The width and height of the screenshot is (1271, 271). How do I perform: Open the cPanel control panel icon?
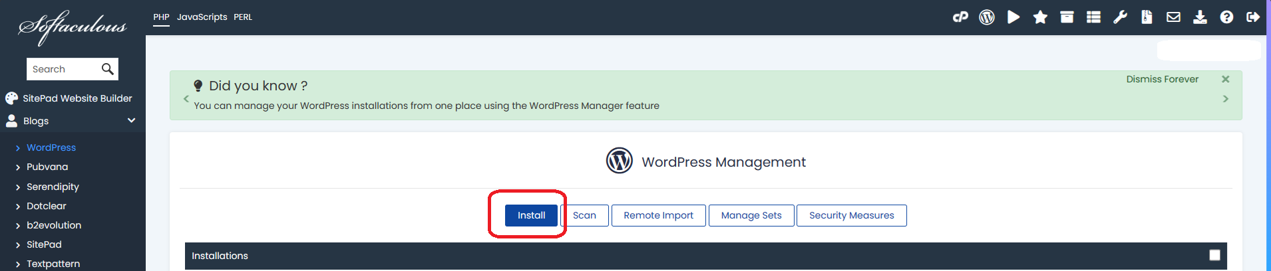click(960, 17)
